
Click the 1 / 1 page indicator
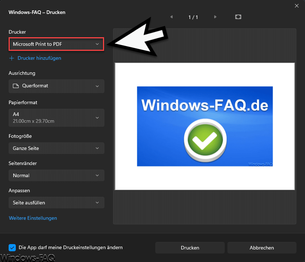click(x=193, y=17)
